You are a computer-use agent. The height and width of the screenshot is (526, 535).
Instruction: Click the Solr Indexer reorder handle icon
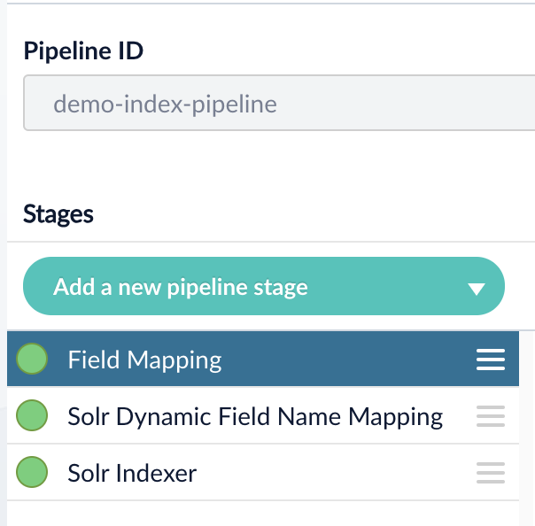coord(490,473)
